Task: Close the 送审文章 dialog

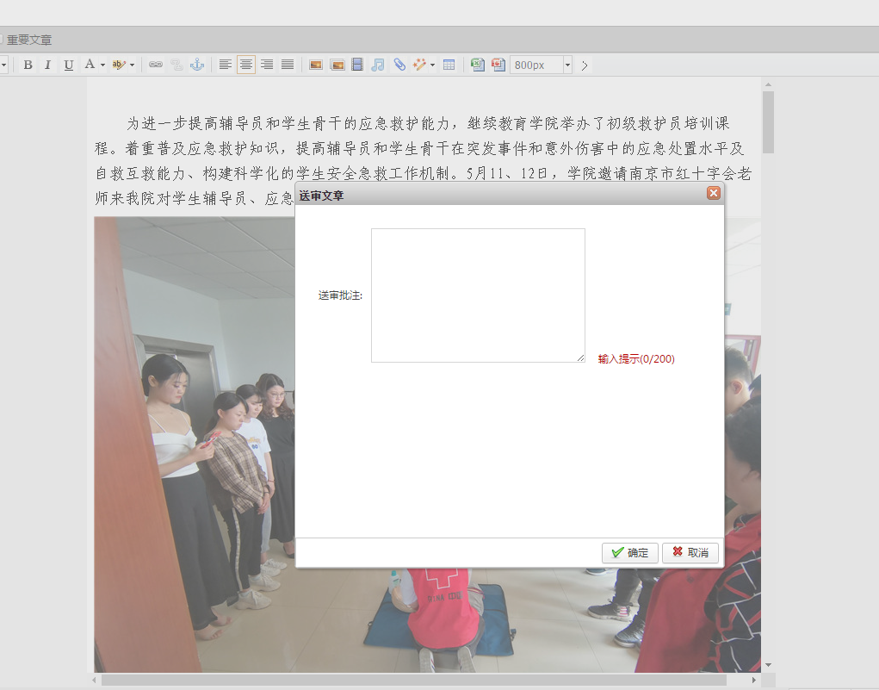Action: click(713, 193)
